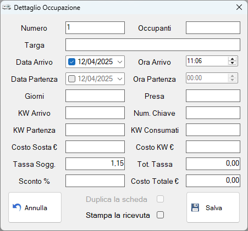248x231 pixels.
Task: Select the Tassa Sogg. field showing 1,15
Action: tap(95, 164)
